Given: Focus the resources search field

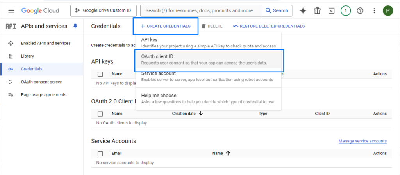Looking at the screenshot, I should [x=201, y=10].
